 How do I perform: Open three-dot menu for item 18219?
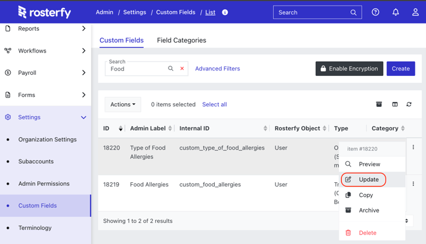413,184
